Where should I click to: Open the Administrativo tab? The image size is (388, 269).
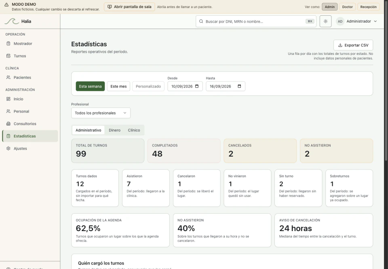(89, 130)
